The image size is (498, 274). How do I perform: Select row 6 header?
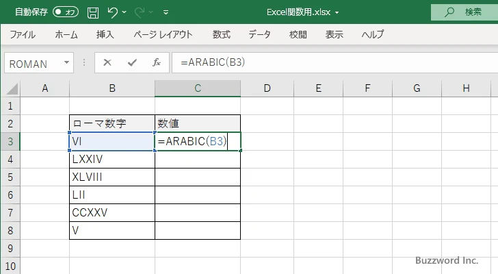(x=10, y=195)
